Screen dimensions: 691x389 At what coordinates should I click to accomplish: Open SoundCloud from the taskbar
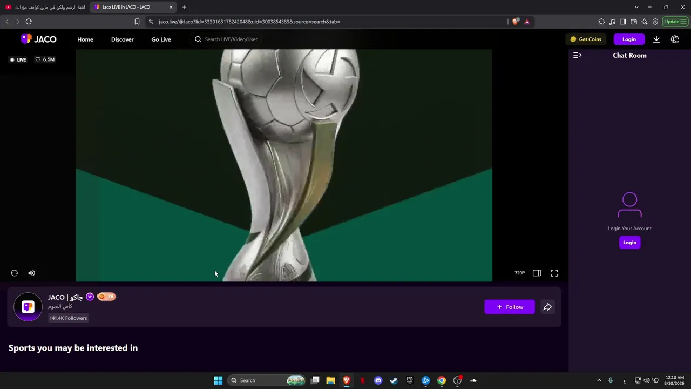(x=473, y=380)
